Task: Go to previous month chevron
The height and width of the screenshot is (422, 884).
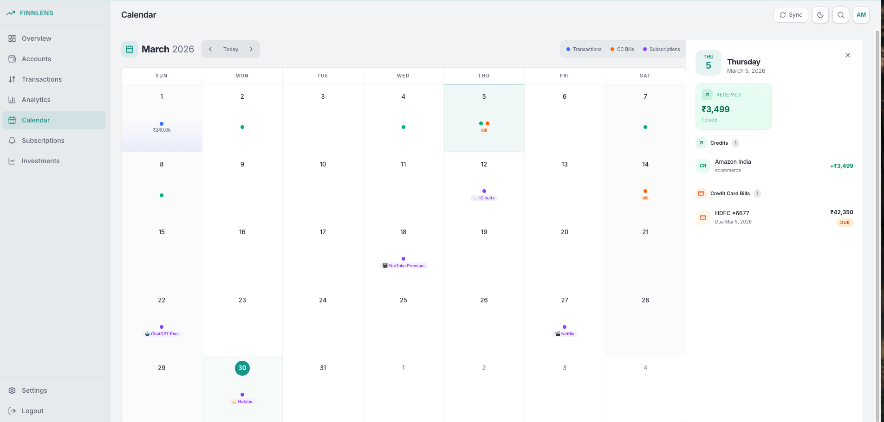Action: (x=210, y=49)
